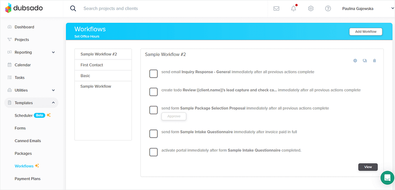Click the Approve button
The height and width of the screenshot is (190, 395).
pos(174,116)
